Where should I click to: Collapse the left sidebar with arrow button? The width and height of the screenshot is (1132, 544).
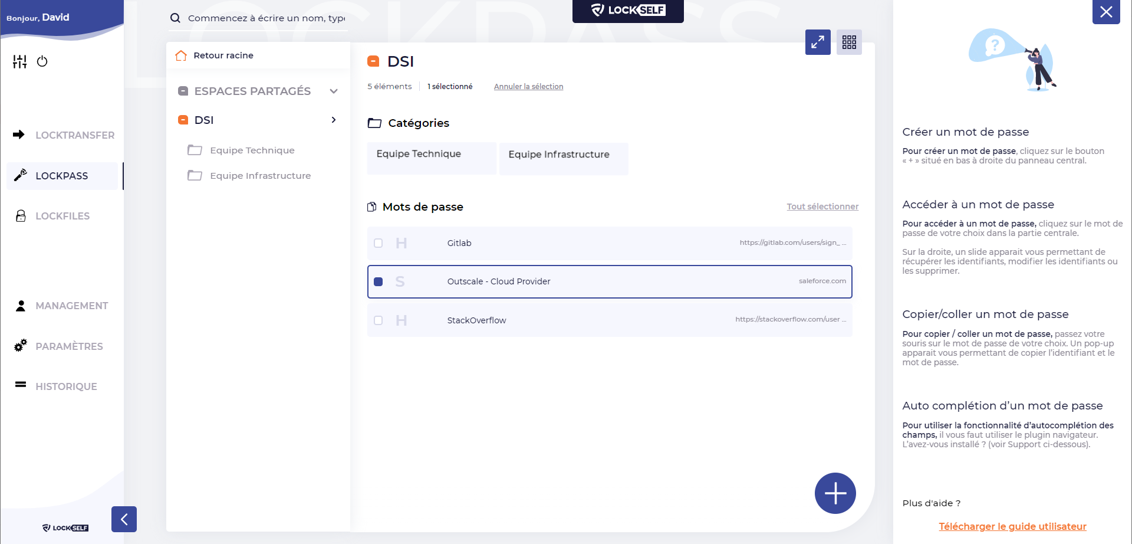124,519
